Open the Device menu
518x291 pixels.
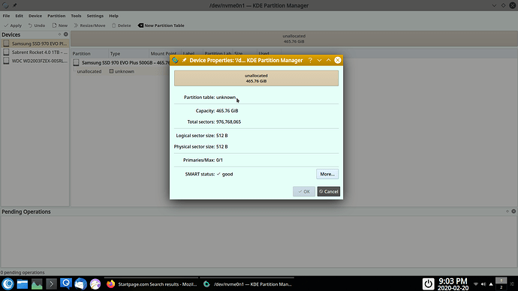point(35,16)
